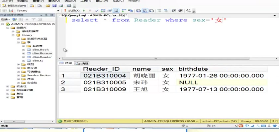Select dbo.t1 table in the tree
Viewport: 279px width, 132px height.
38,61
